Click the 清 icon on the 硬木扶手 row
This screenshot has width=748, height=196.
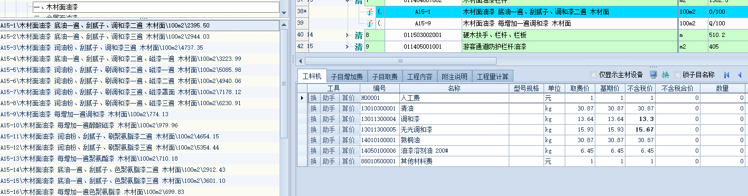coord(359,35)
